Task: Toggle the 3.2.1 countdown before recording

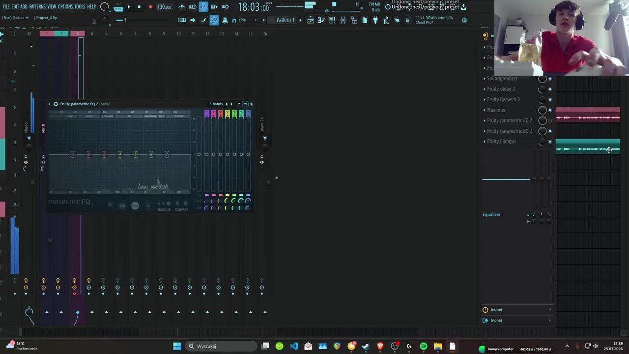Action: click(203, 7)
